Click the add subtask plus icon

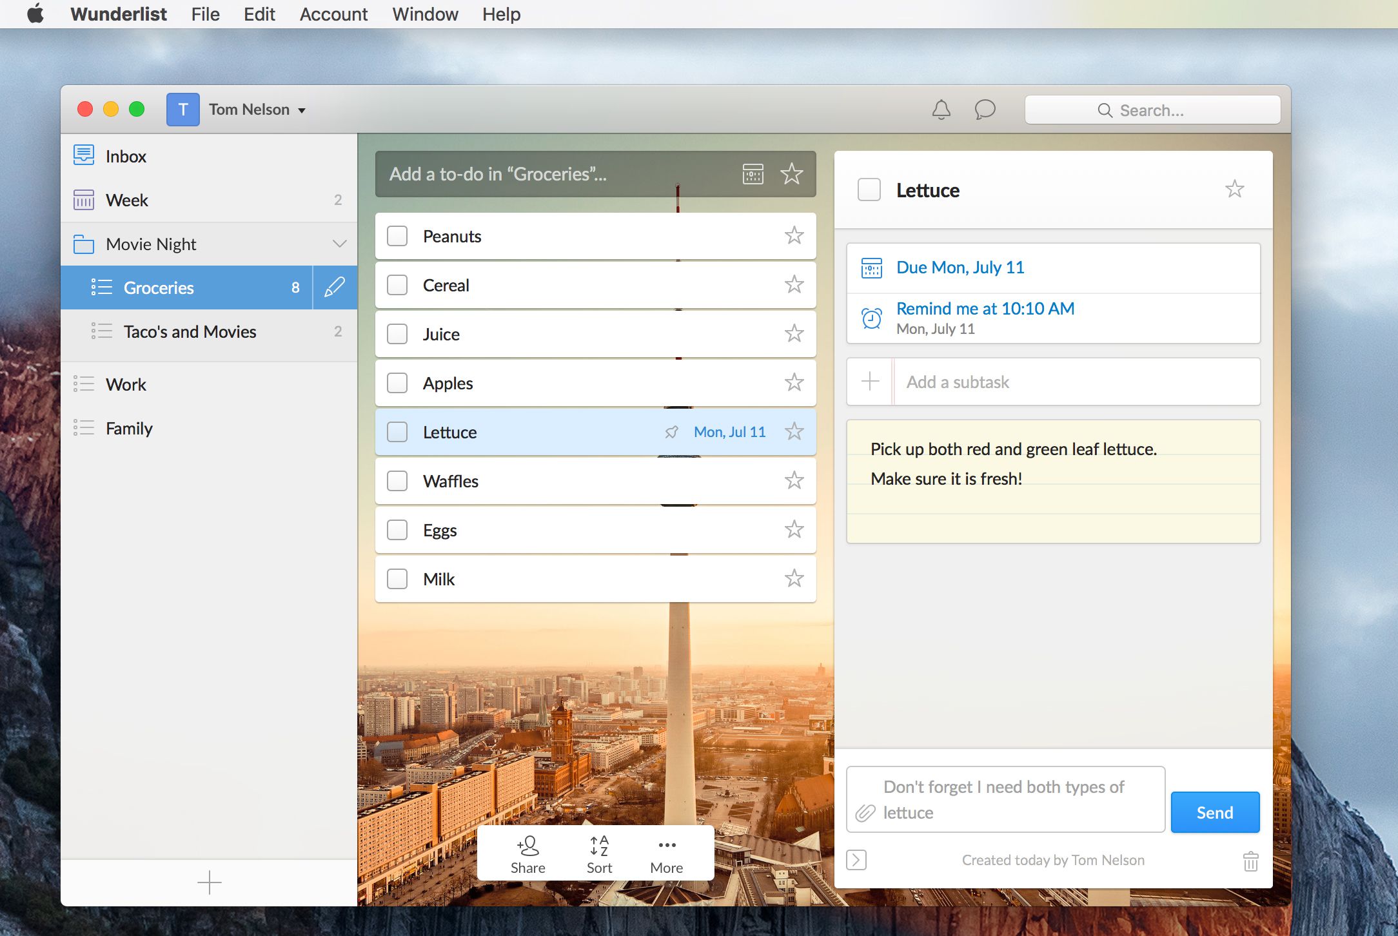pyautogui.click(x=869, y=380)
